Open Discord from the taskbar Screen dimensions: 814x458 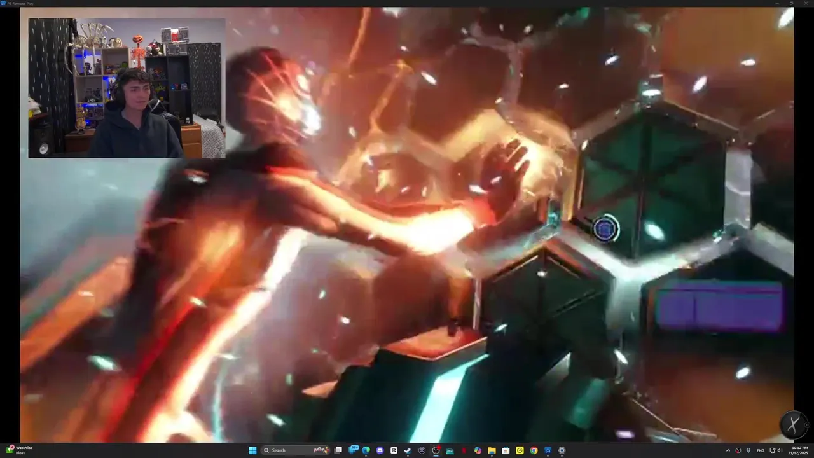[380, 450]
